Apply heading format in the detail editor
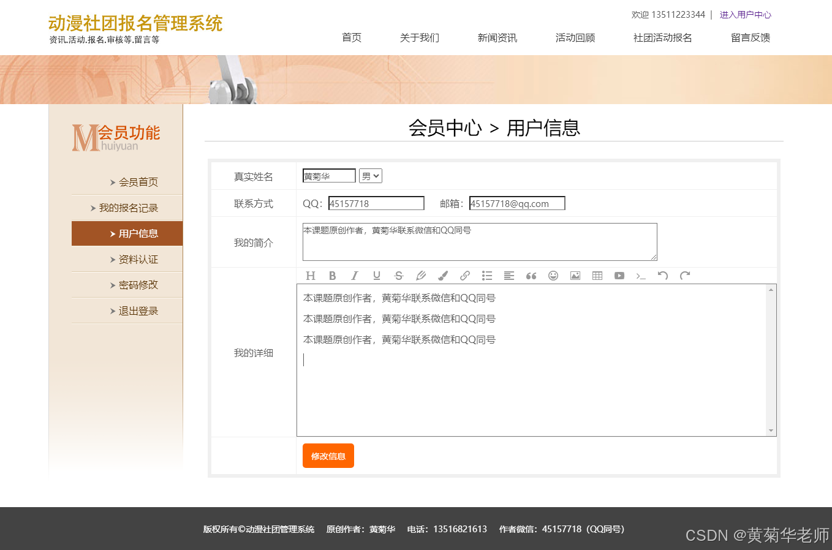Viewport: 832px width, 550px height. coord(311,276)
